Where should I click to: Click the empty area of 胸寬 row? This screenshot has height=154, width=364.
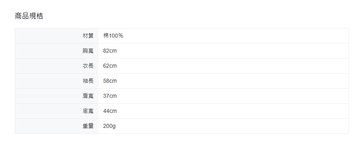tap(233, 51)
